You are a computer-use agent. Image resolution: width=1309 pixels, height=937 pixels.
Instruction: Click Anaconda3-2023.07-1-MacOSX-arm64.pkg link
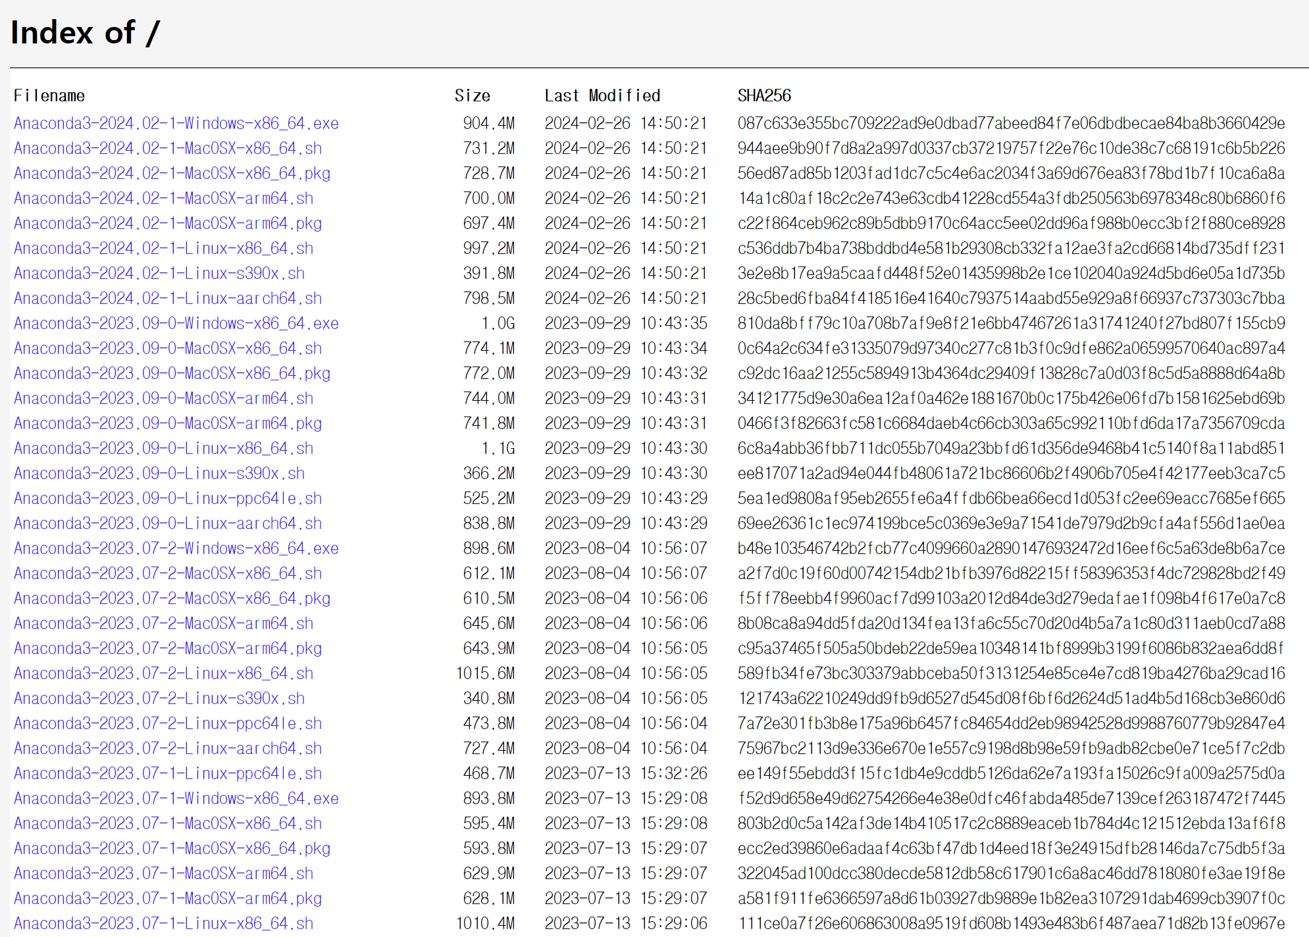point(167,899)
